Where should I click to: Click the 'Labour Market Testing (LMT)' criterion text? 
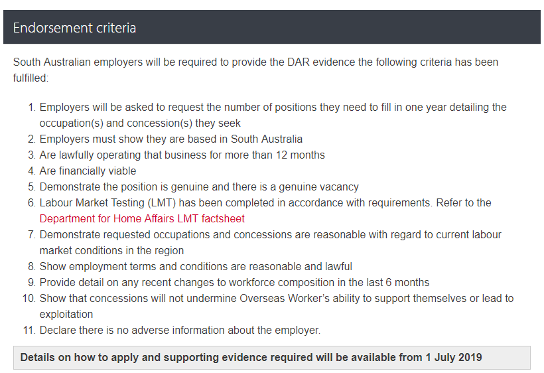pyautogui.click(x=265, y=202)
